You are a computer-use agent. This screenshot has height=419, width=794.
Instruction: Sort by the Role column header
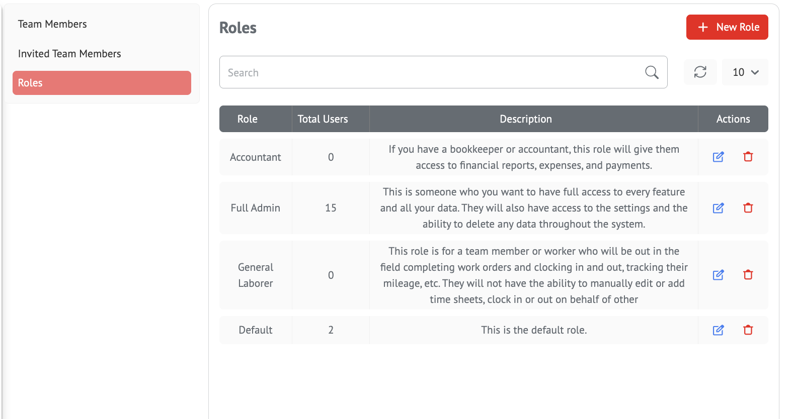pyautogui.click(x=247, y=119)
